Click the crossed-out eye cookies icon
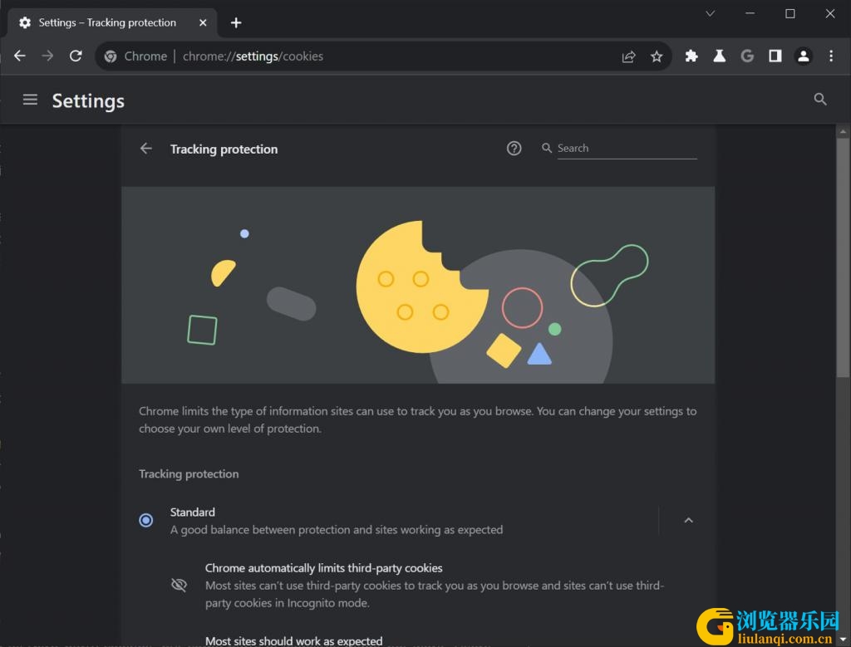Image resolution: width=851 pixels, height=647 pixels. [180, 586]
